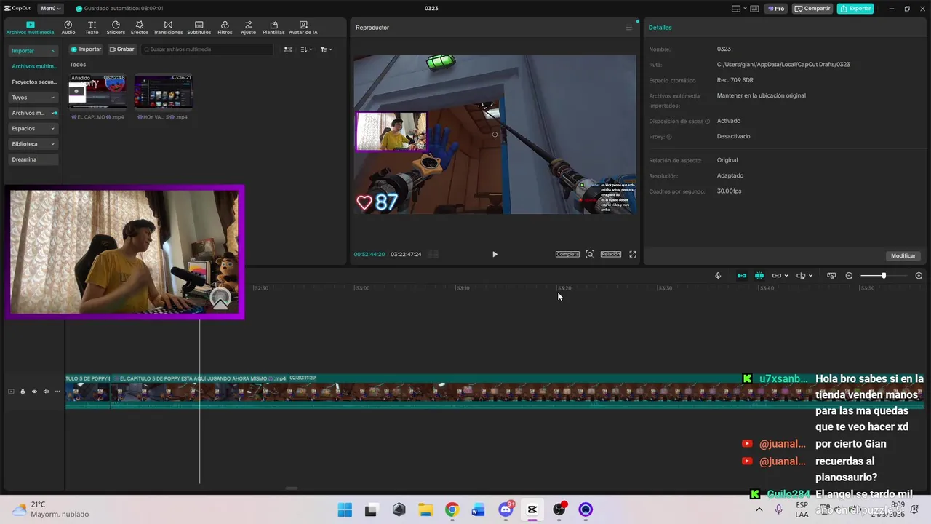Select Proyectos secundarios in the sidebar
This screenshot has height=524, width=931.
[33, 82]
